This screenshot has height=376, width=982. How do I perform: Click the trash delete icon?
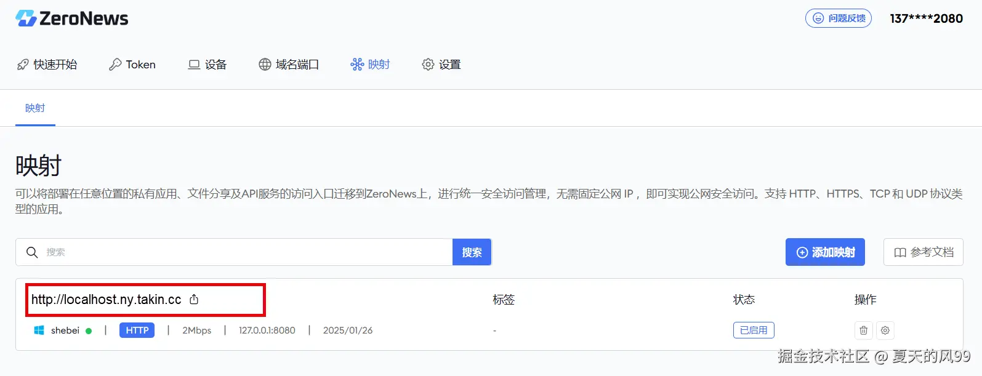[x=864, y=330]
